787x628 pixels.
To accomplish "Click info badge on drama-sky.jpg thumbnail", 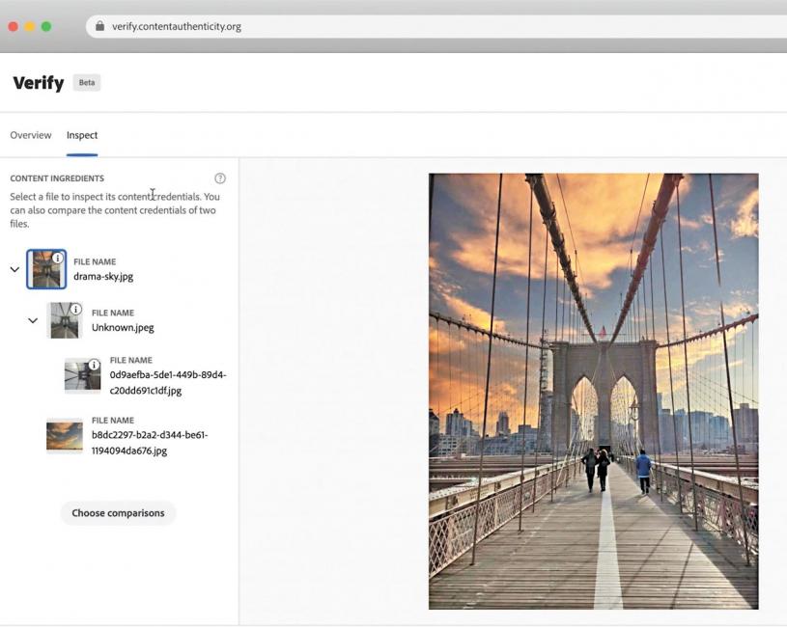I will coord(58,259).
